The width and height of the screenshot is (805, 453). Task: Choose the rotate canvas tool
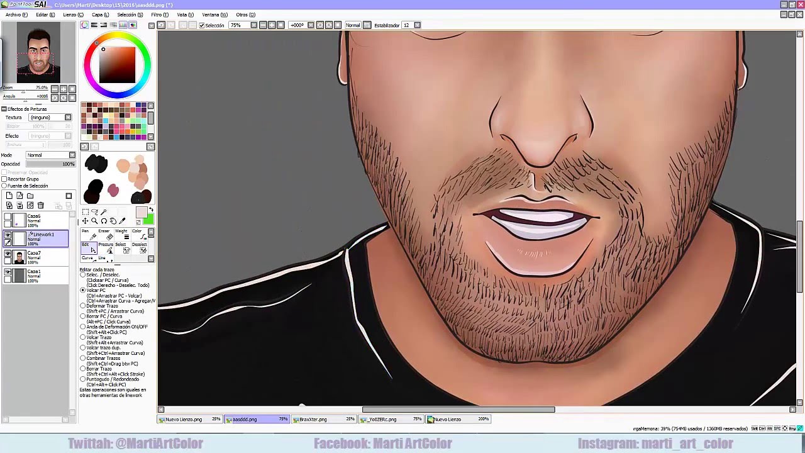click(104, 221)
